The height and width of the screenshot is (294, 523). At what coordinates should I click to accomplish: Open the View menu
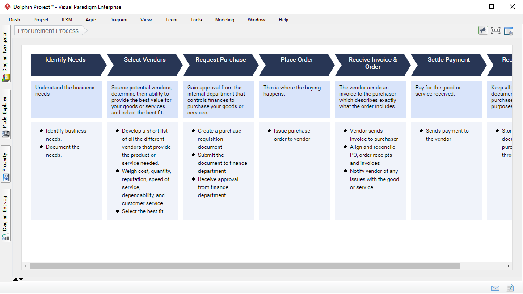tap(146, 20)
